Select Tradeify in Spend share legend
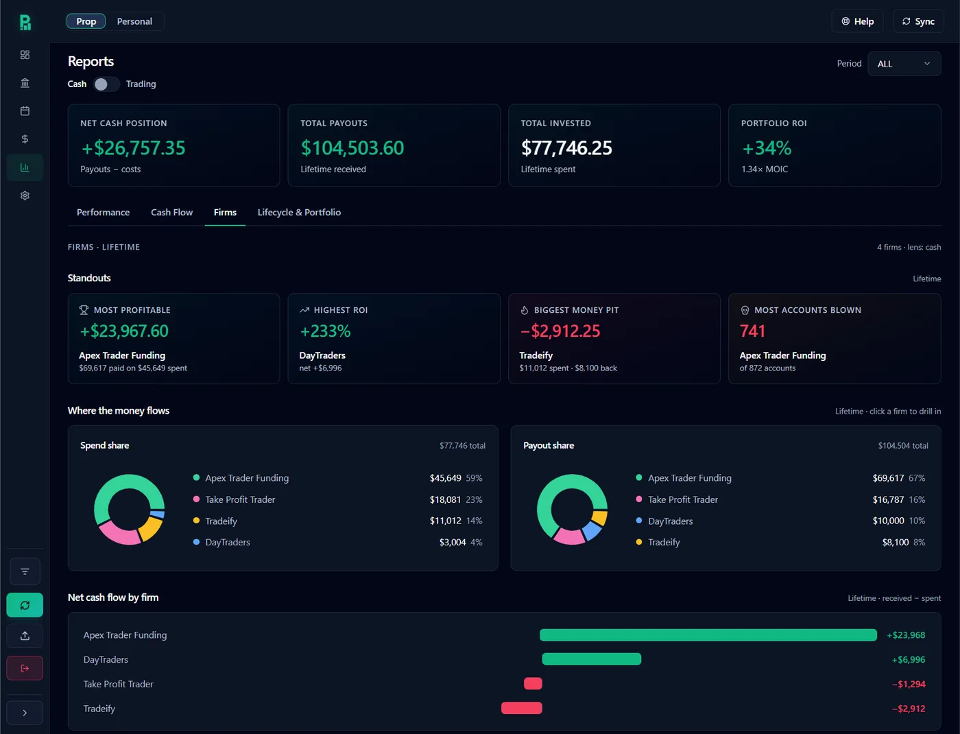 pyautogui.click(x=338, y=521)
